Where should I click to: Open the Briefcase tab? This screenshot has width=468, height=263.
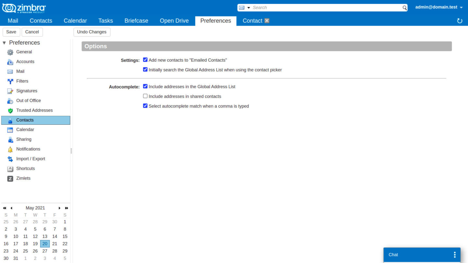point(136,20)
